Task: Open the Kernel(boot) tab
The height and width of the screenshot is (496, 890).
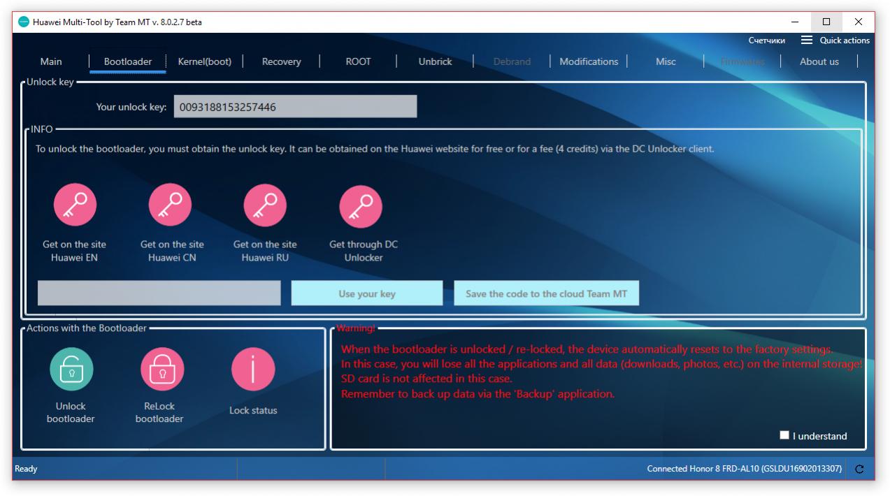Action: click(205, 61)
